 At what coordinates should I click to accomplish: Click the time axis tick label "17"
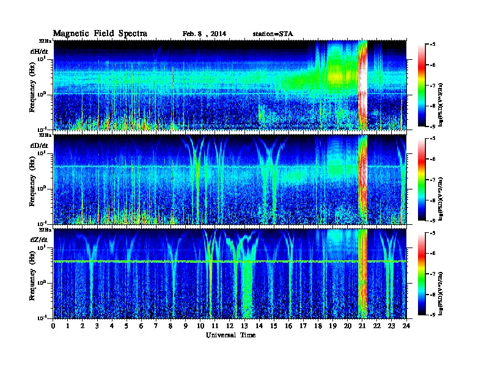pyautogui.click(x=303, y=326)
